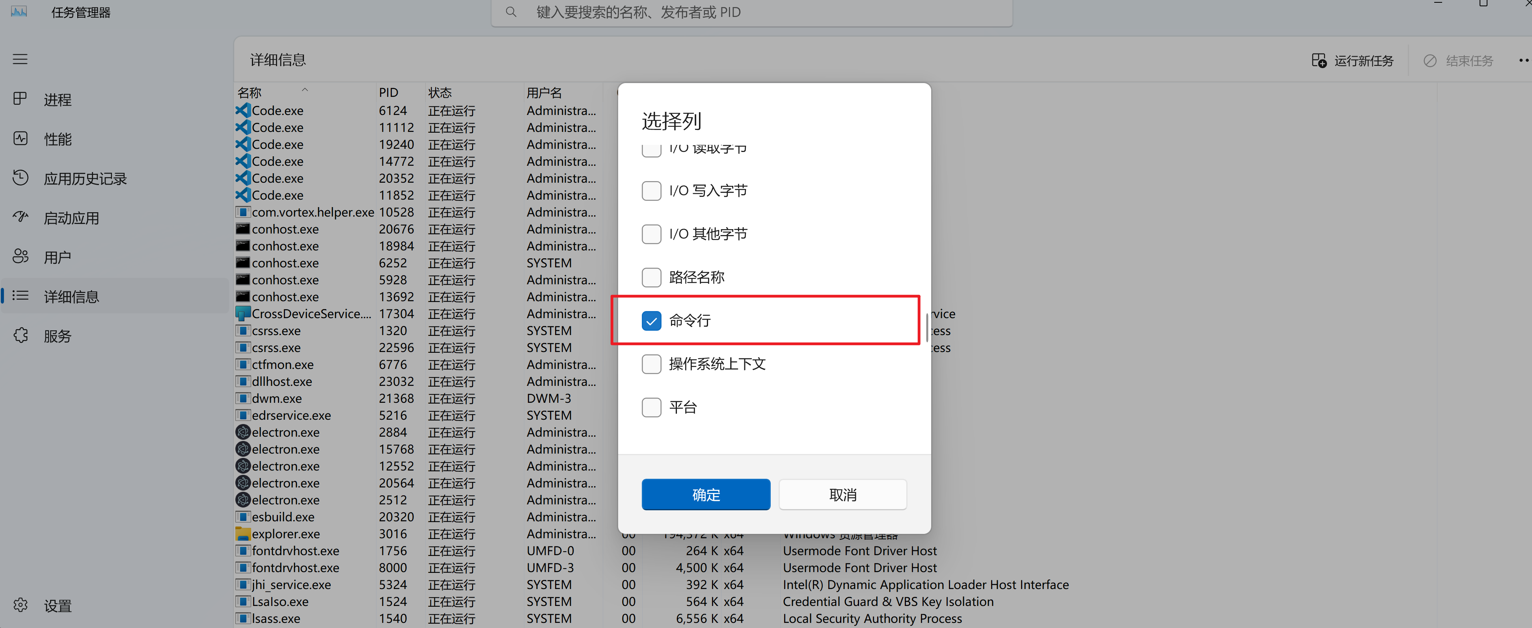The width and height of the screenshot is (1532, 628).
Task: Uncheck the 命令行 checkbox
Action: tap(651, 321)
